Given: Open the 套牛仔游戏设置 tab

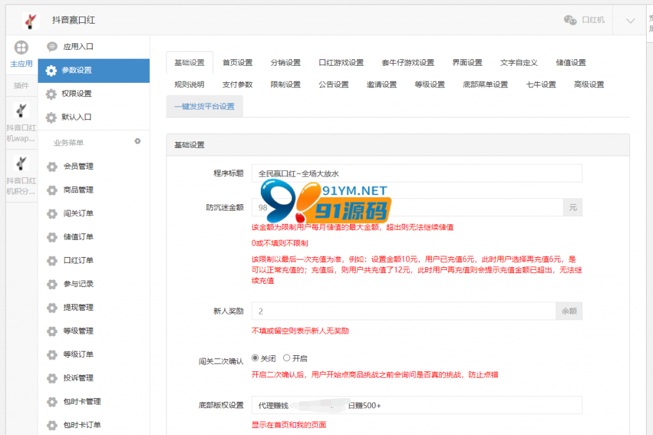Looking at the screenshot, I should click(407, 63).
